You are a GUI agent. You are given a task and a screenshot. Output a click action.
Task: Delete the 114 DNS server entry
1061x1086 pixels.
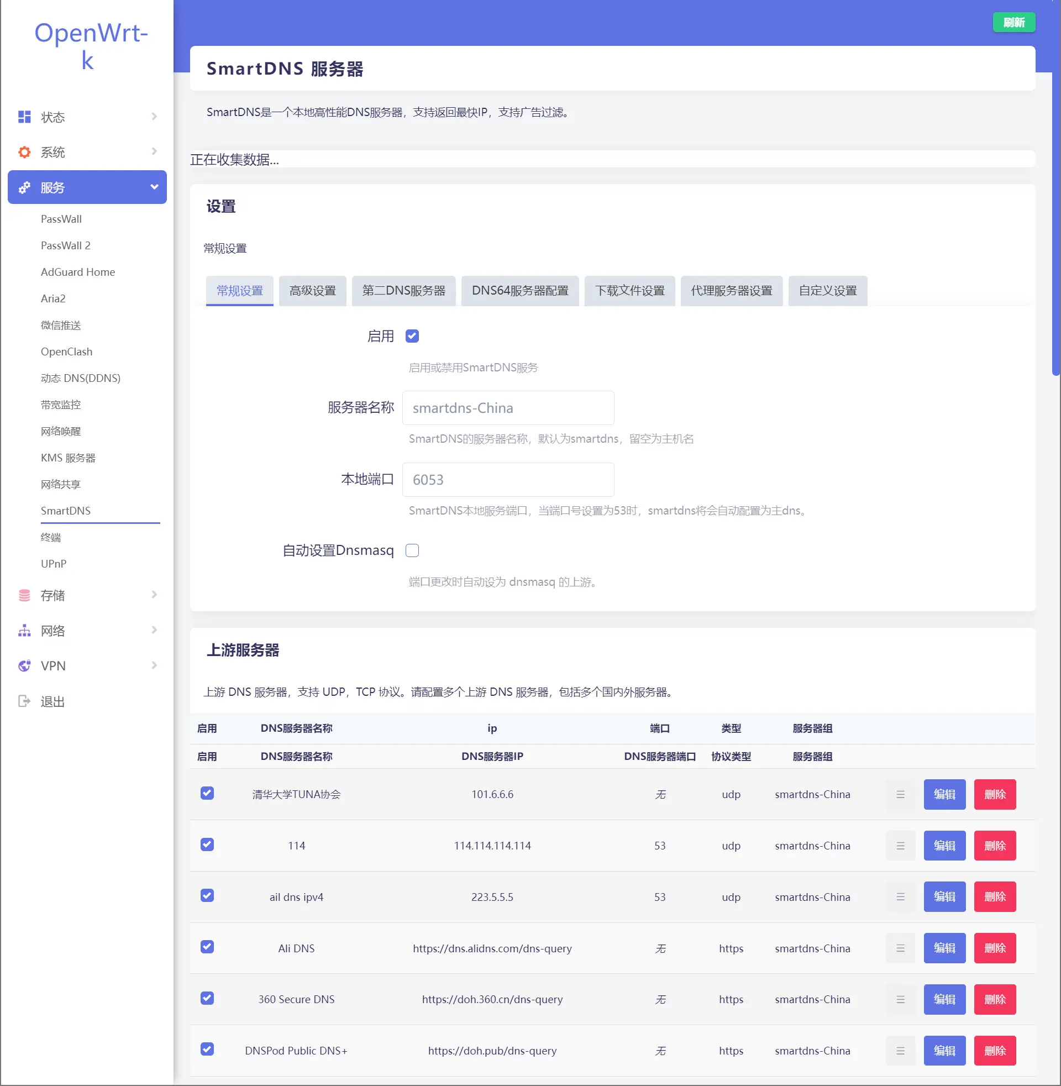(996, 846)
